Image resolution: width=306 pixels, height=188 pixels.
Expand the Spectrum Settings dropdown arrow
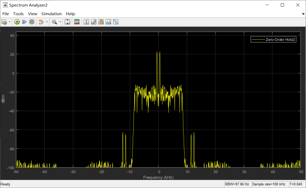9,22
